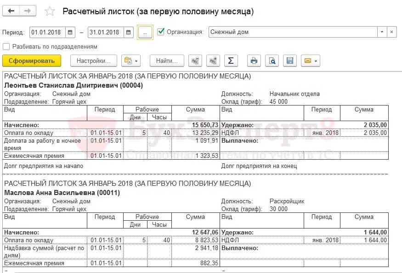Open report variants folder dropdown
This screenshot has height=273, width=402.
[x=131, y=61]
